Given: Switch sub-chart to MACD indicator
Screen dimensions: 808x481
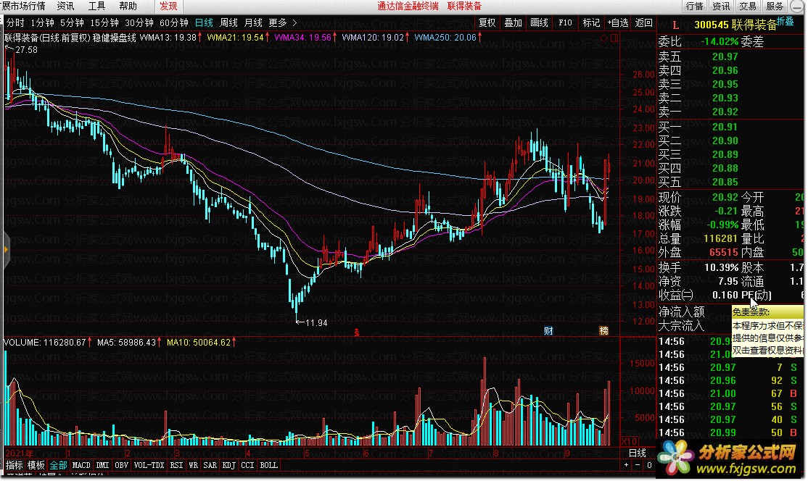Looking at the screenshot, I should (81, 465).
